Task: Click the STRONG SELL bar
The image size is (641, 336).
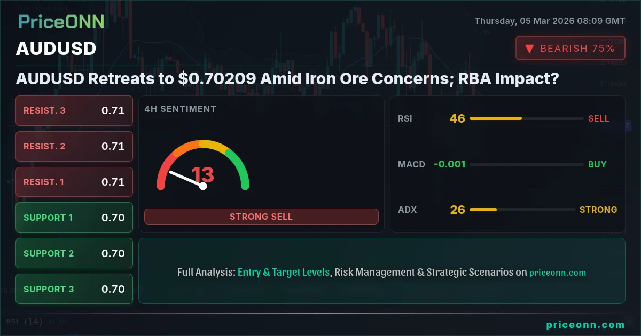Action: pos(261,217)
